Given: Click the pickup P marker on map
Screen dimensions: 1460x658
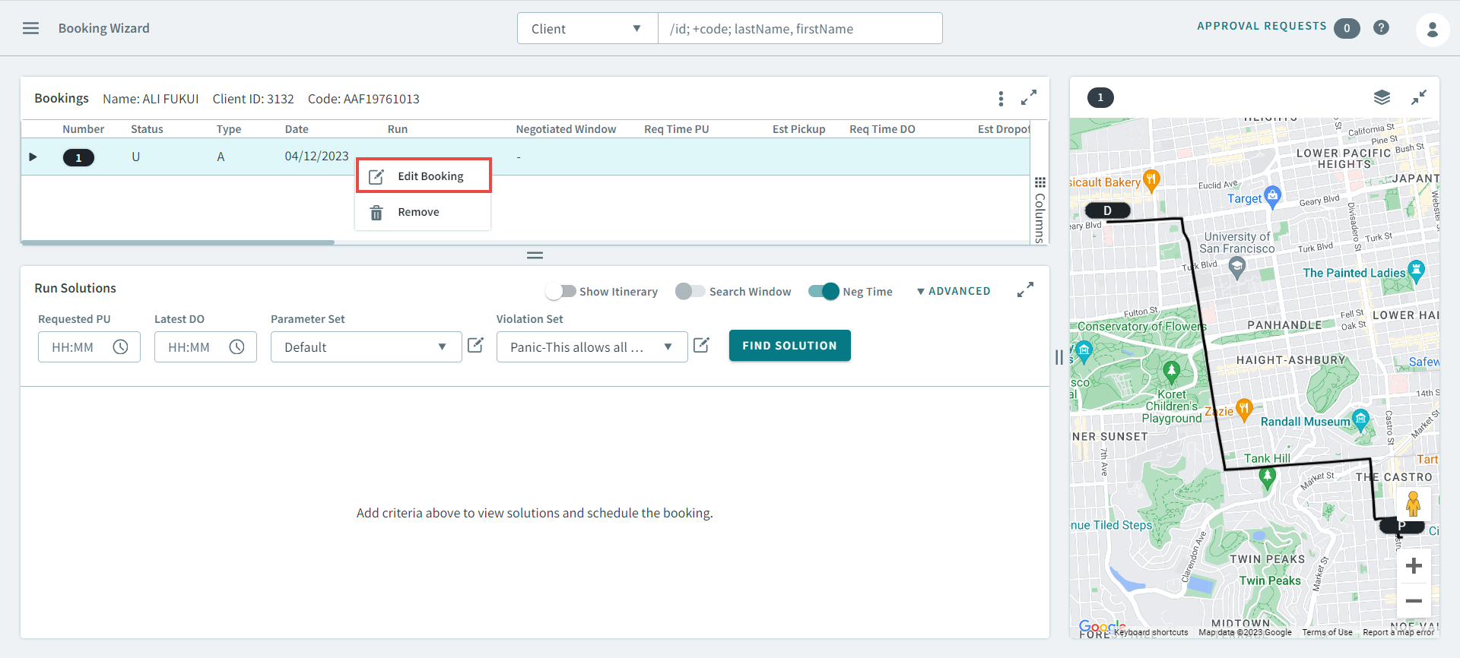Looking at the screenshot, I should [1401, 526].
